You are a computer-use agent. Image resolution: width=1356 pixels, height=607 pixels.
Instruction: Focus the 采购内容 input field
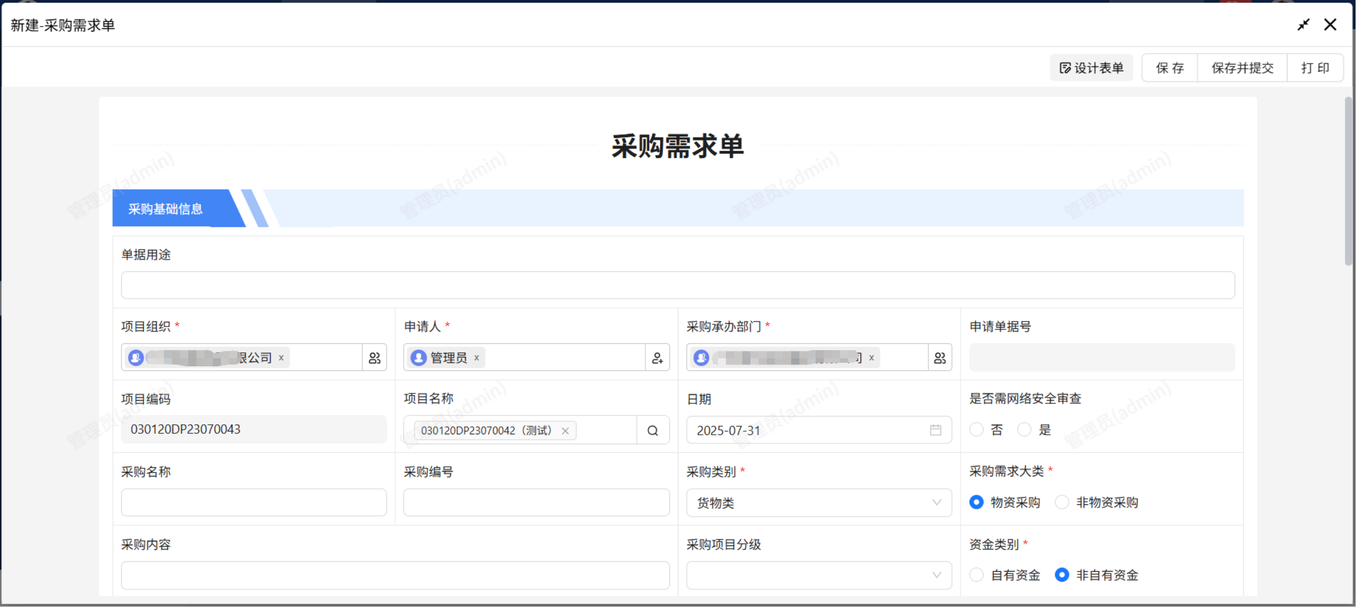[395, 575]
